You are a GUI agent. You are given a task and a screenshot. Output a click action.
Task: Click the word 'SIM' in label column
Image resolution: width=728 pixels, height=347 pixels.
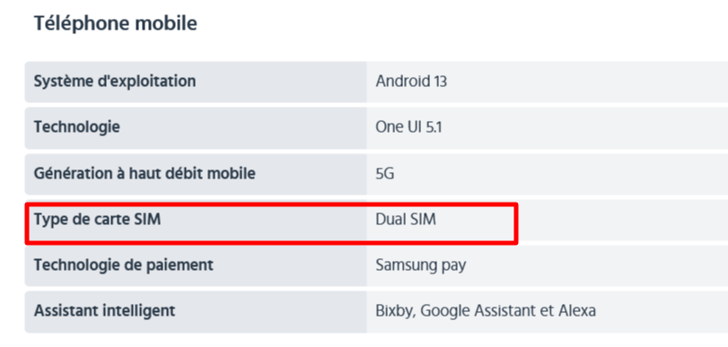coord(147,220)
